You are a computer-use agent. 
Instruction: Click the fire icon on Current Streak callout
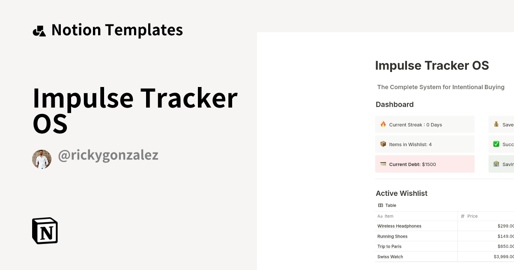coord(383,124)
